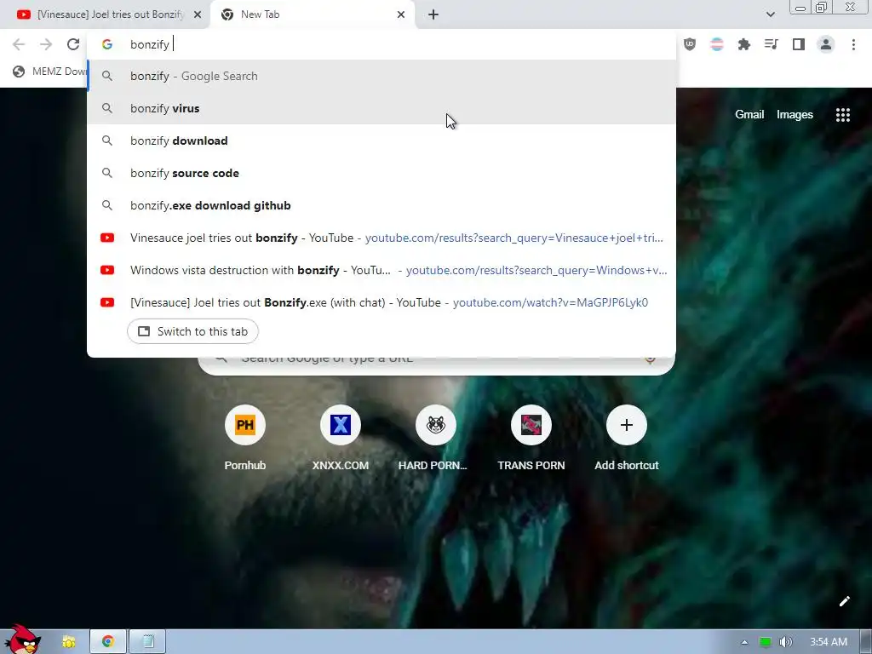Image resolution: width=872 pixels, height=654 pixels.
Task: Open the file explorer taskbar icon
Action: (69, 642)
